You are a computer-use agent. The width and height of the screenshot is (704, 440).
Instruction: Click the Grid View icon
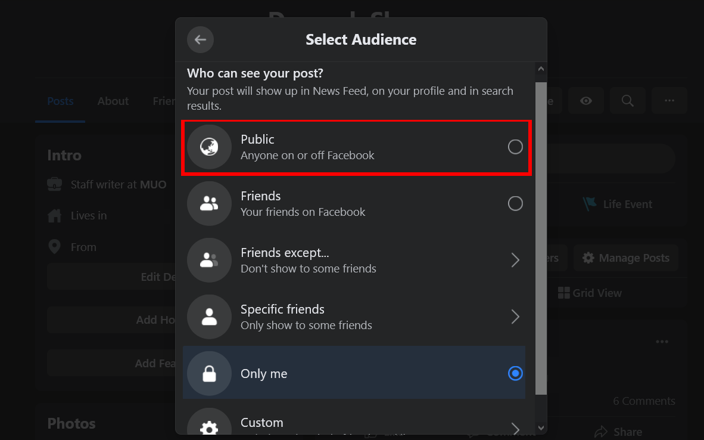point(563,293)
